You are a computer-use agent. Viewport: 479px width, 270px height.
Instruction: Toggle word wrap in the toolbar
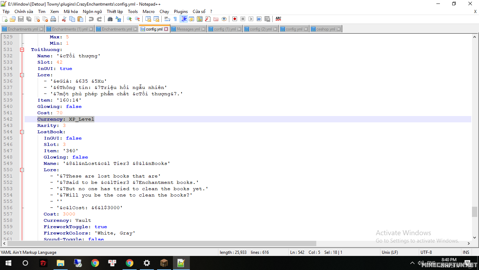click(x=167, y=19)
